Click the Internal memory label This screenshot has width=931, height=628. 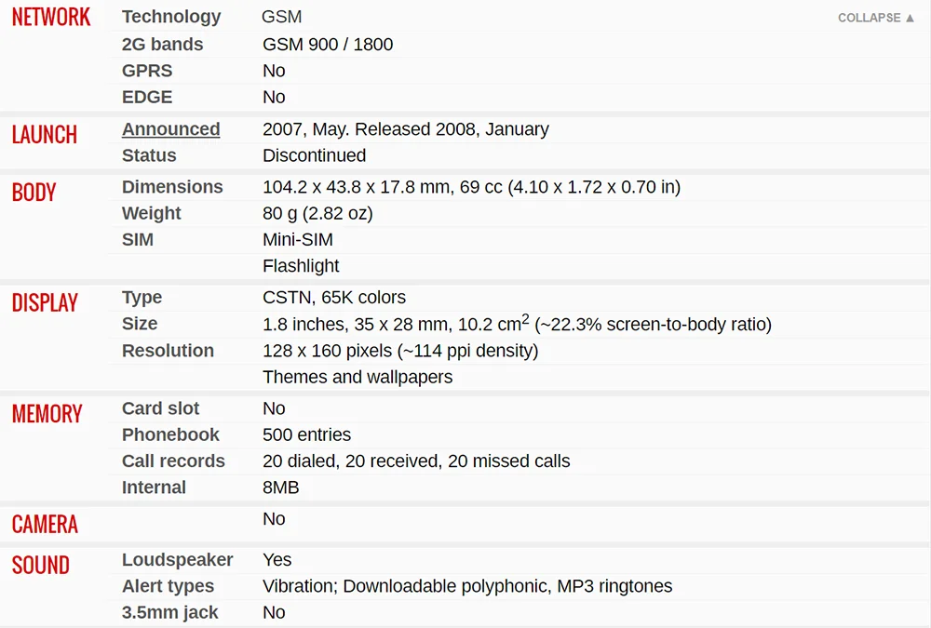[154, 487]
